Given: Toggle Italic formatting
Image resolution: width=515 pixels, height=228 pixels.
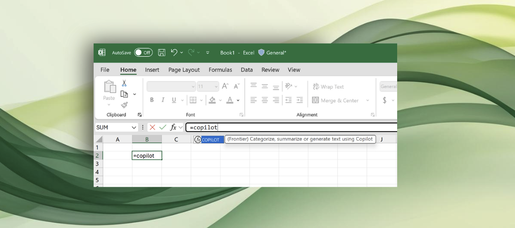Looking at the screenshot, I should point(163,100).
